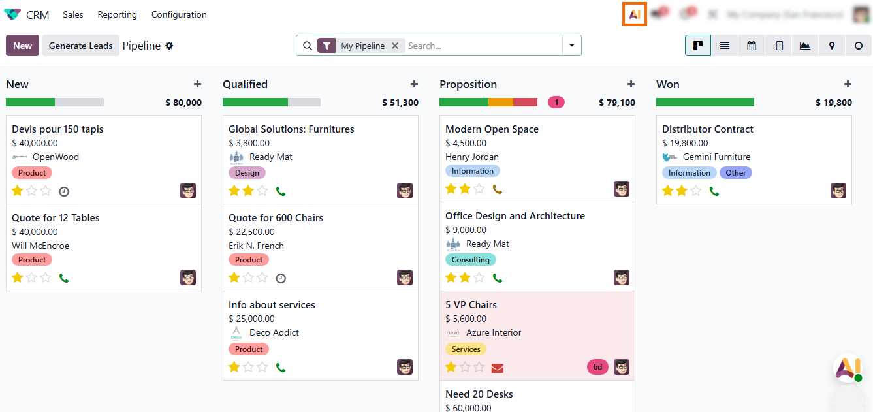Set second star priority on Quote for 600 Chairs
Screen dimensions: 873x412
(248, 278)
